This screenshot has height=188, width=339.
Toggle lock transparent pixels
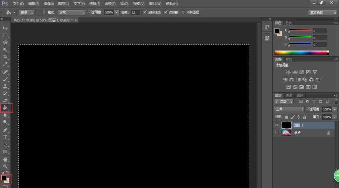click(286, 117)
